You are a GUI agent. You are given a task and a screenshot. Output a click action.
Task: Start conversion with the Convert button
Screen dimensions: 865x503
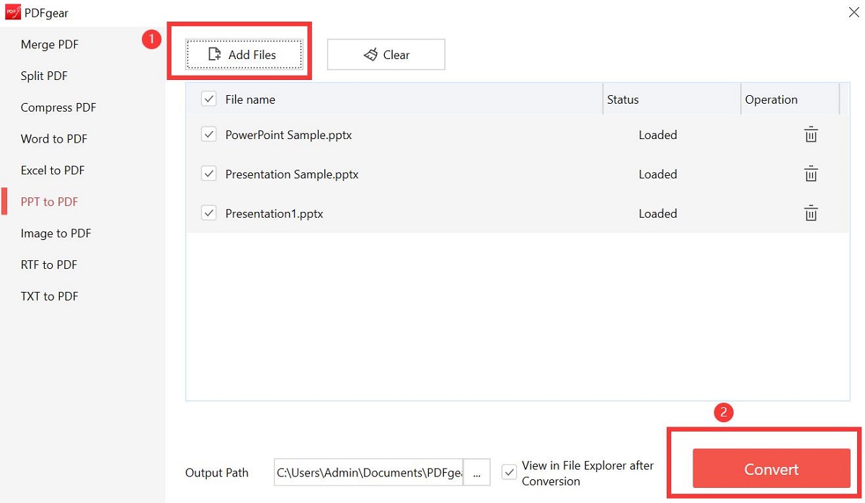(771, 468)
